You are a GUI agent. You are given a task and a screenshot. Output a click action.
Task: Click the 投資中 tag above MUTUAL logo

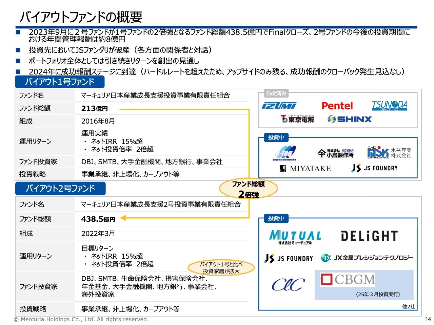(x=276, y=218)
